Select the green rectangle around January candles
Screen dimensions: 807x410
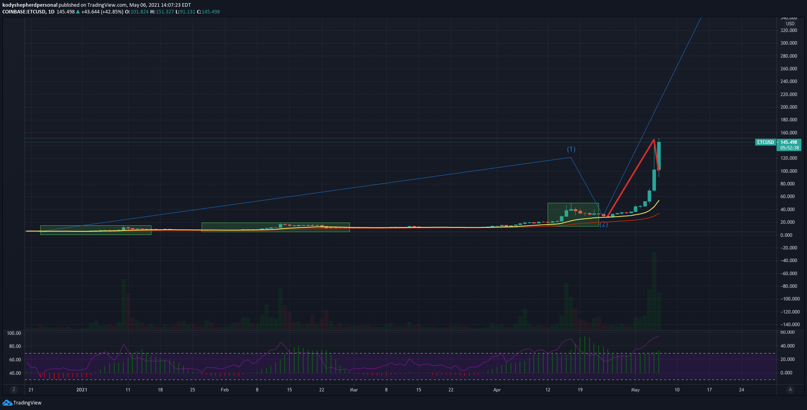[96, 230]
